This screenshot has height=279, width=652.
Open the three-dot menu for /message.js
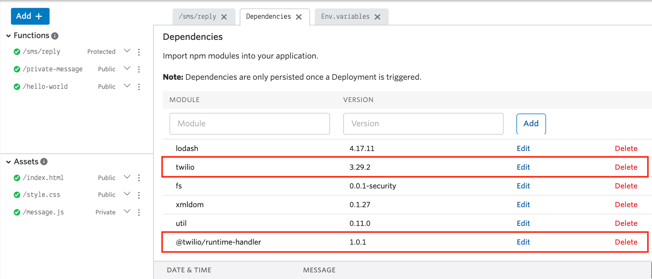coord(139,213)
